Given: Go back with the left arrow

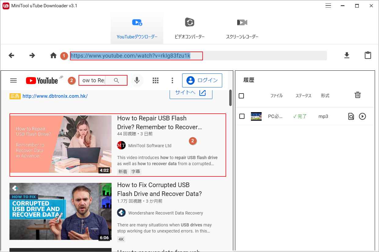Looking at the screenshot, I should click(x=11, y=55).
